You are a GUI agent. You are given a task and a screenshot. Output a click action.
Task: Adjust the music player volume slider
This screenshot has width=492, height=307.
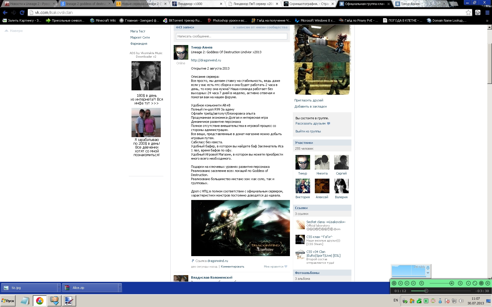(x=442, y=283)
